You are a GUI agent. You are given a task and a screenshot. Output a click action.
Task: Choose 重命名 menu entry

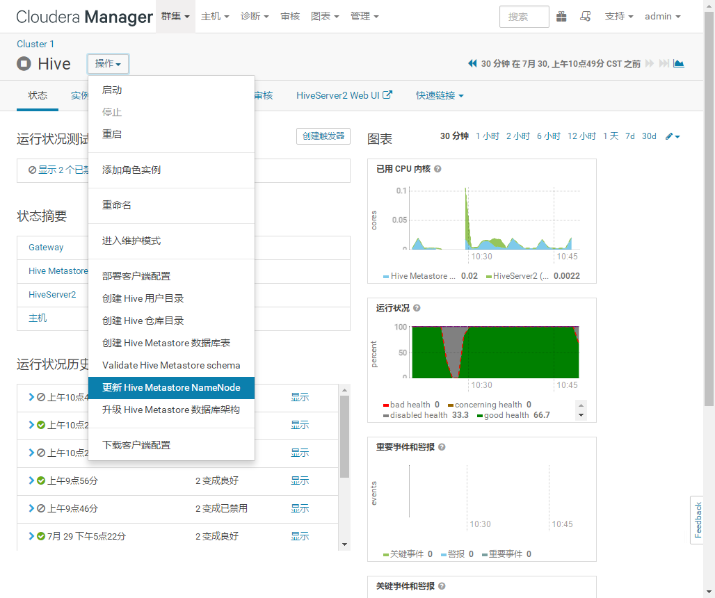point(171,205)
